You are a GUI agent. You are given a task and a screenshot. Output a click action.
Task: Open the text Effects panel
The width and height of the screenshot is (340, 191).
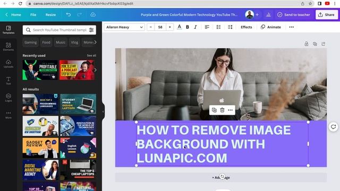pos(246,27)
